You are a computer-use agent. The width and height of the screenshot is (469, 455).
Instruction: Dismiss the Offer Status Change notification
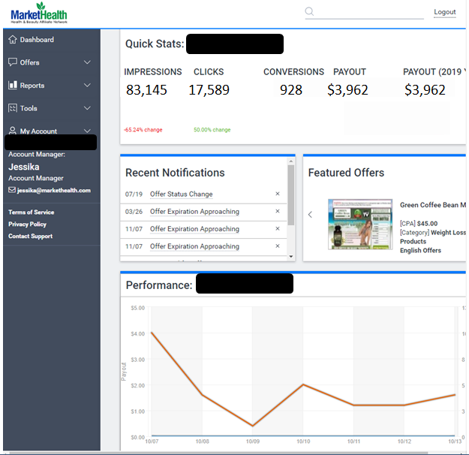tap(277, 194)
